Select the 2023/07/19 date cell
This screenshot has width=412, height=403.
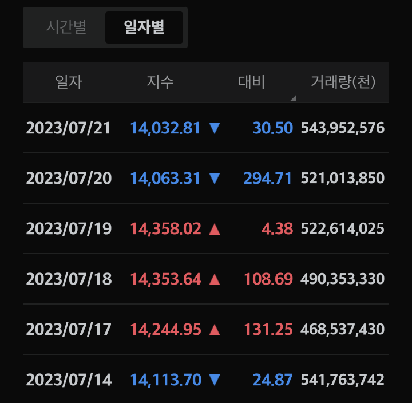[x=69, y=229]
